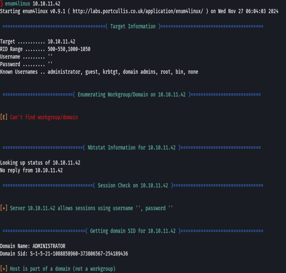Select the No reply from 10.10.11.42 line
This screenshot has width=286, height=273.
(x=31, y=170)
